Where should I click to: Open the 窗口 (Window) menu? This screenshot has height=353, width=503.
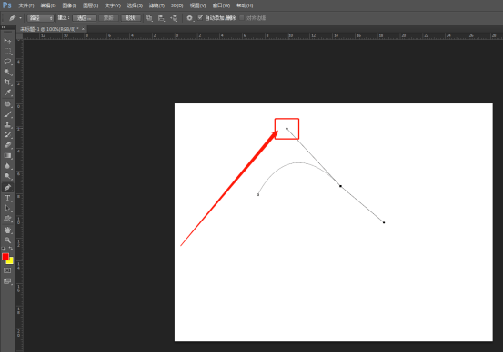[221, 5]
